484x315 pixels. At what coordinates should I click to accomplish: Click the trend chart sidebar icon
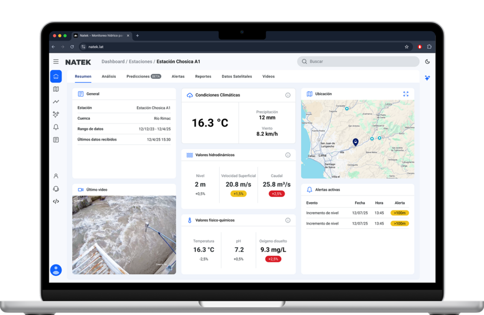pos(56,102)
